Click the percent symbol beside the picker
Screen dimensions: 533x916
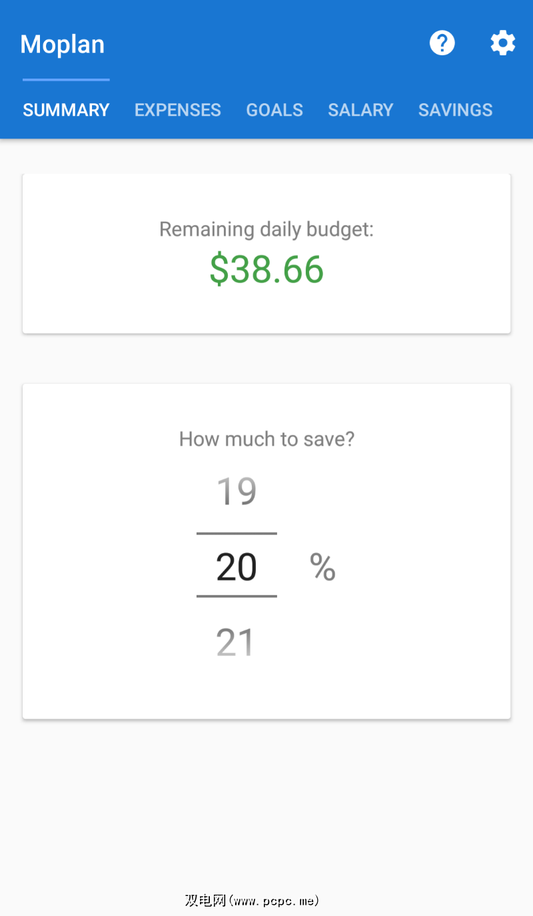click(x=322, y=568)
